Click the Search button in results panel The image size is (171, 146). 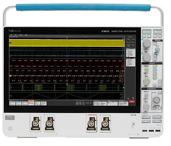point(133,43)
